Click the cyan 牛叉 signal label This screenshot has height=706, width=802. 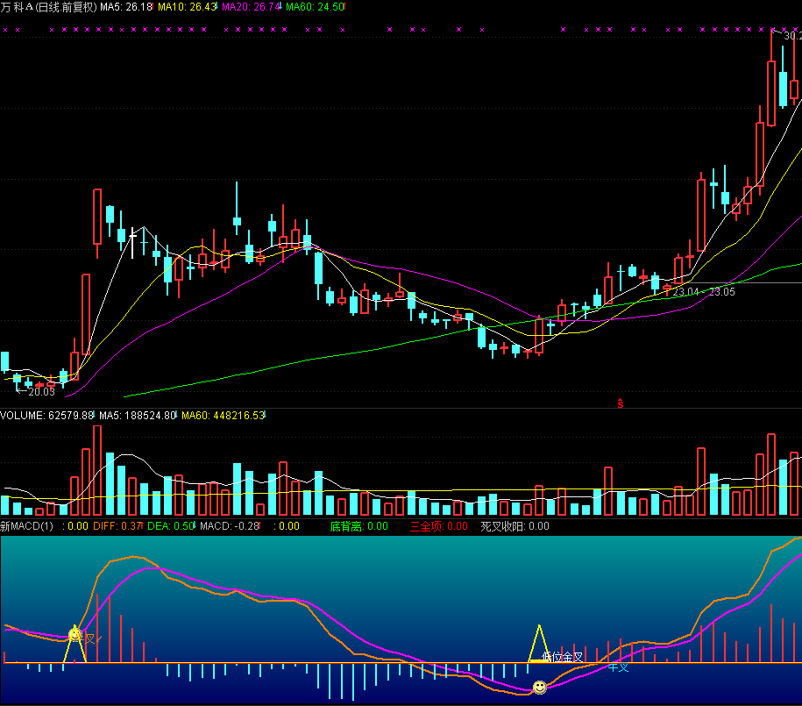coord(618,667)
